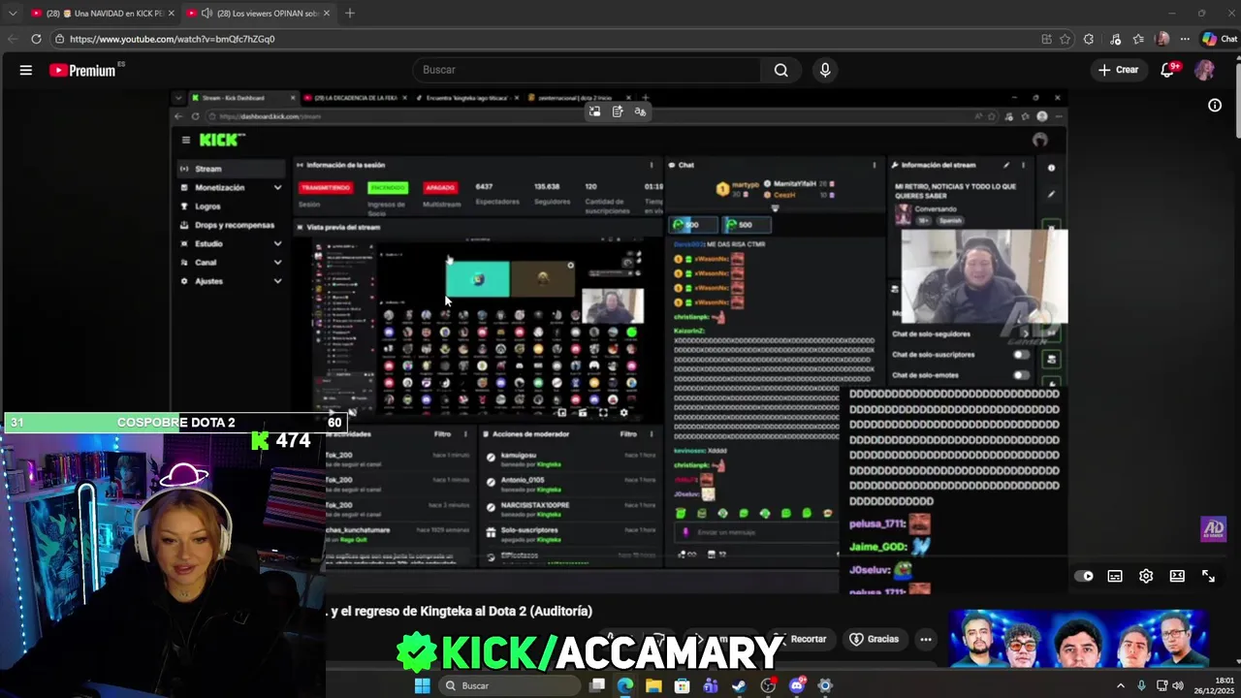Click the Crear button
Screen dimensions: 1241x698
[1118, 70]
